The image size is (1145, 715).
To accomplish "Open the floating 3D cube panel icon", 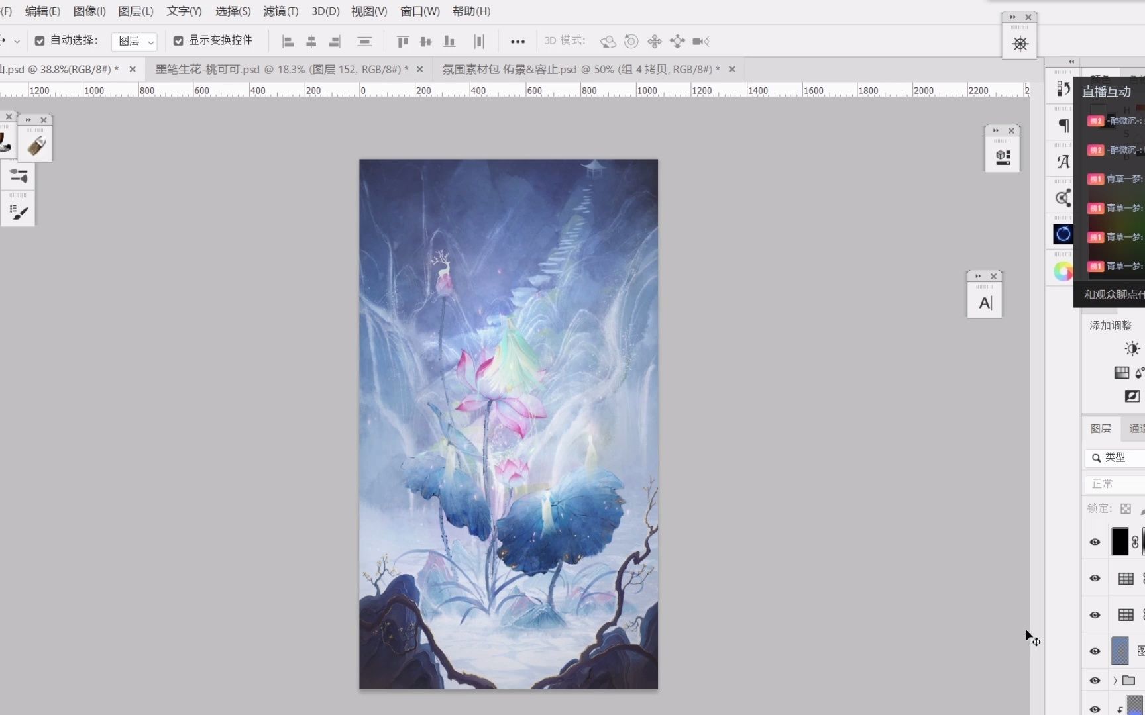I will point(1003,157).
